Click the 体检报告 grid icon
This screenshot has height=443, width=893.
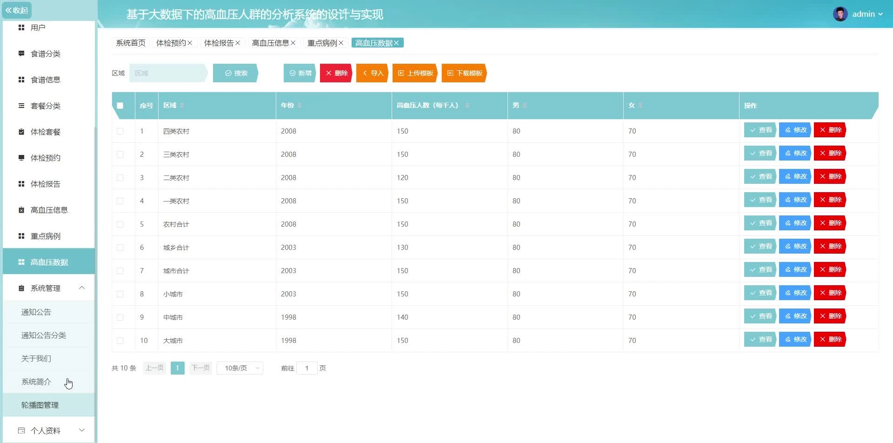(21, 184)
